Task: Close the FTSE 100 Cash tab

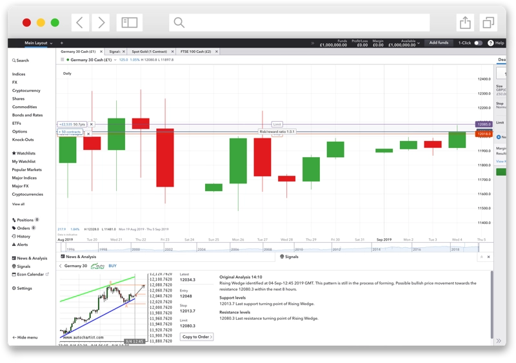Action: [217, 51]
